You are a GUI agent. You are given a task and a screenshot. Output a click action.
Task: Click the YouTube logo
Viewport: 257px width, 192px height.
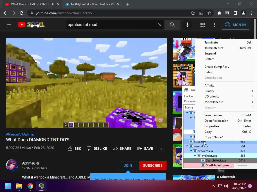coord(31,25)
